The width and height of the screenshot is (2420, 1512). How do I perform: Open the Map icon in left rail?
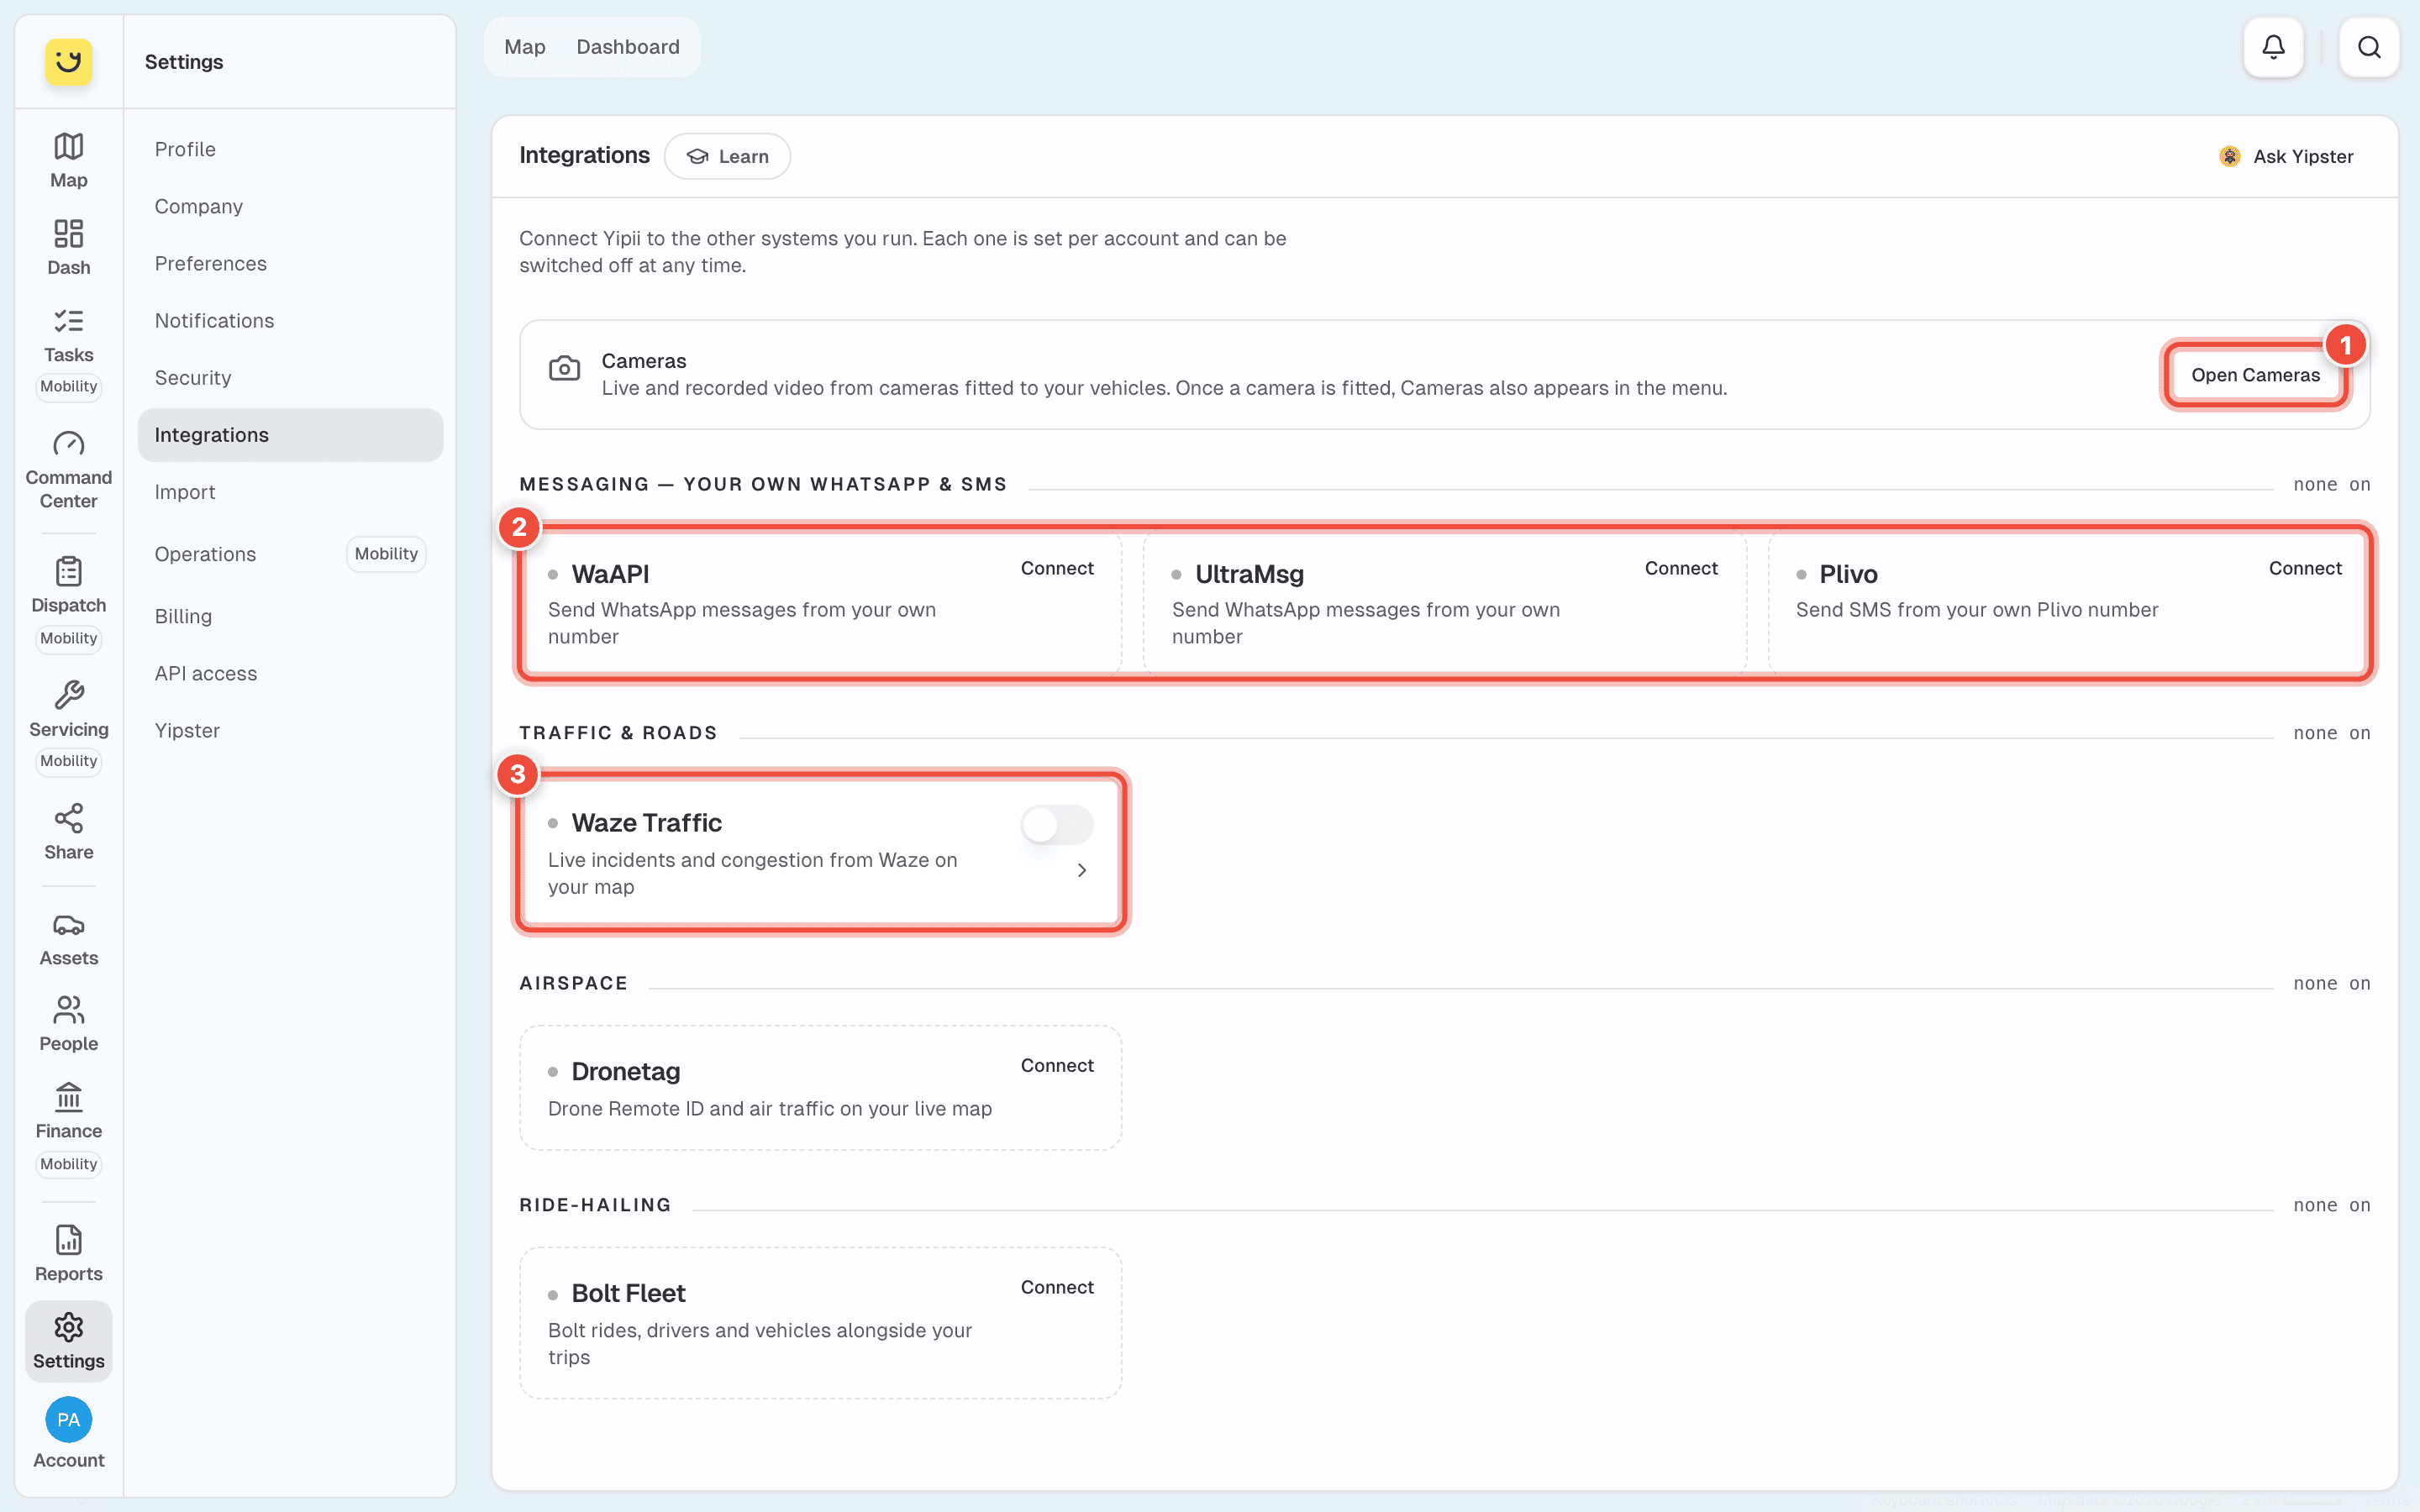[x=68, y=160]
